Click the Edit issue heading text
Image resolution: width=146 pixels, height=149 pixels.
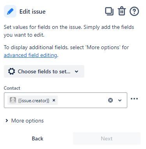coord(32,12)
